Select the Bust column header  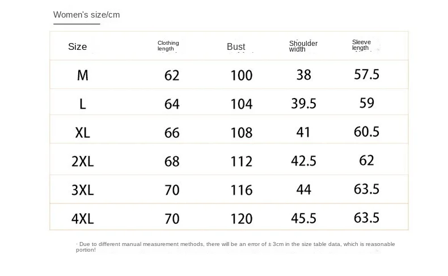coord(236,47)
